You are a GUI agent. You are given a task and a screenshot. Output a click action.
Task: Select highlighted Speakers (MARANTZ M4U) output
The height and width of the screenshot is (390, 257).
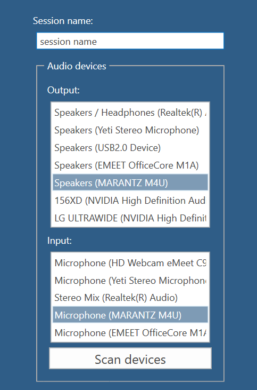130,183
